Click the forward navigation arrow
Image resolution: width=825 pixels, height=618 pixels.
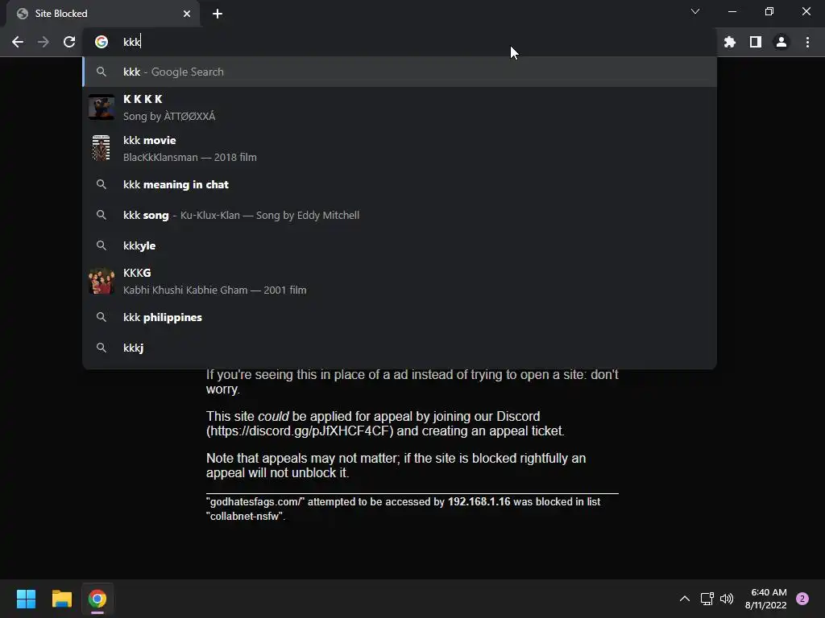pyautogui.click(x=44, y=42)
